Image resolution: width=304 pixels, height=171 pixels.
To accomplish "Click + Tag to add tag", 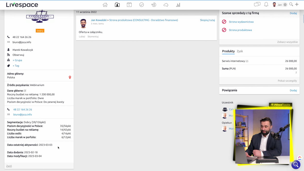I will pos(16,66).
